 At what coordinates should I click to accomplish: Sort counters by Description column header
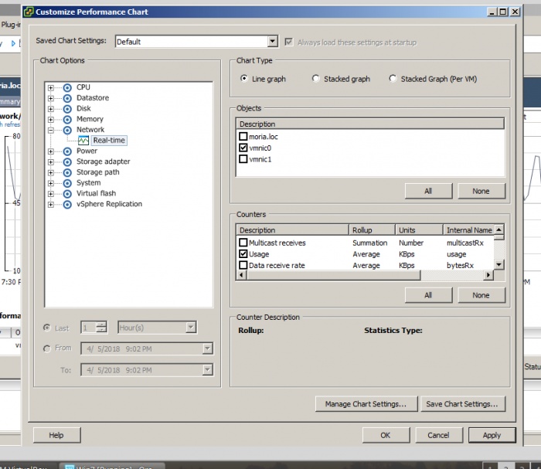tap(292, 230)
